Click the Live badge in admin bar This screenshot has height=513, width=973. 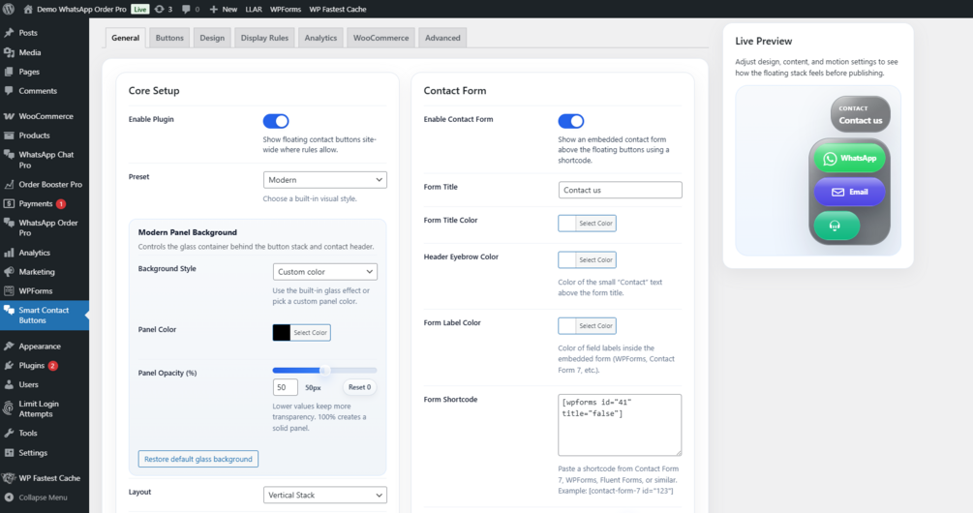(x=140, y=10)
